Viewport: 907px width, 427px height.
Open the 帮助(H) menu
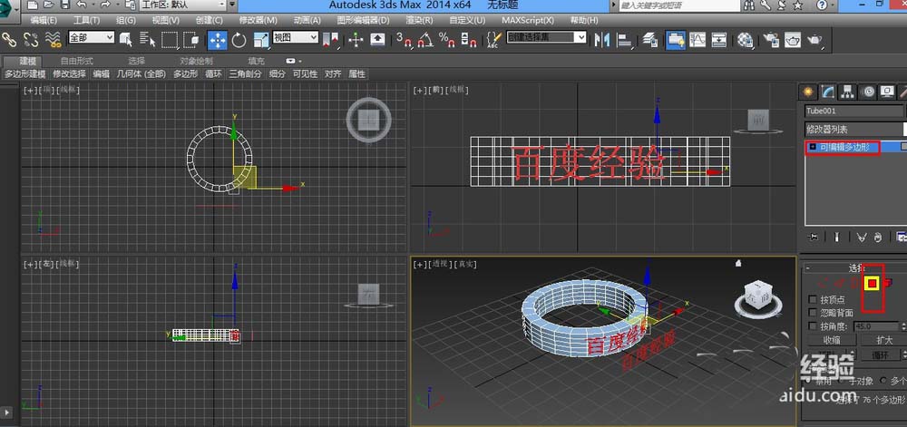(583, 20)
